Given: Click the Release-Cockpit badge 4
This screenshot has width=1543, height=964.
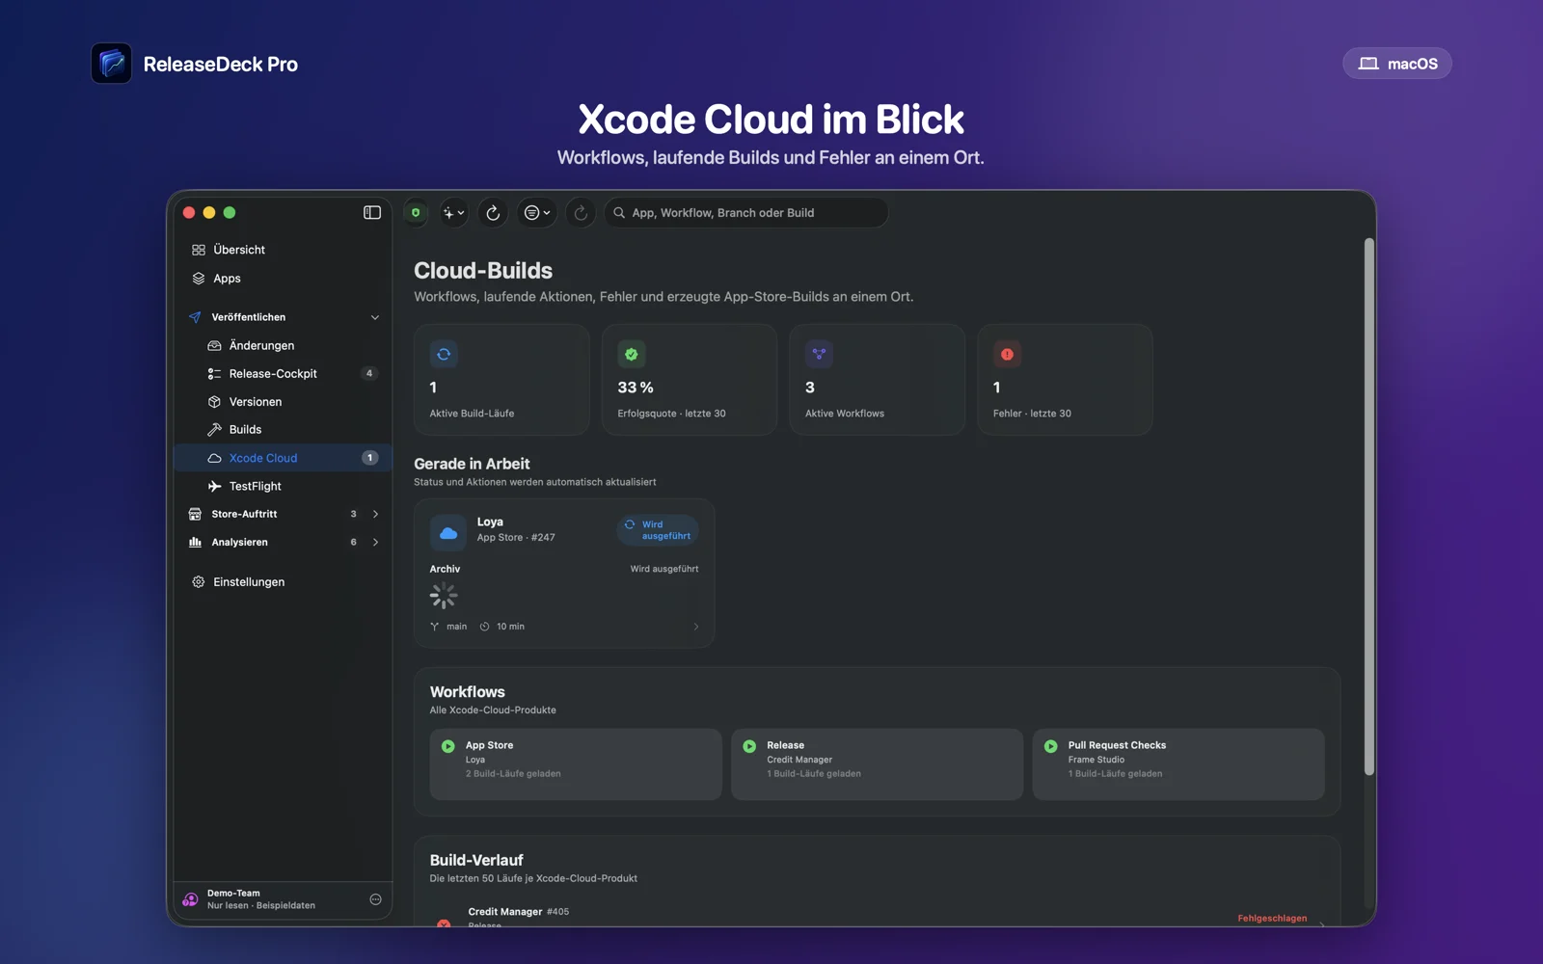Looking at the screenshot, I should click(x=369, y=373).
